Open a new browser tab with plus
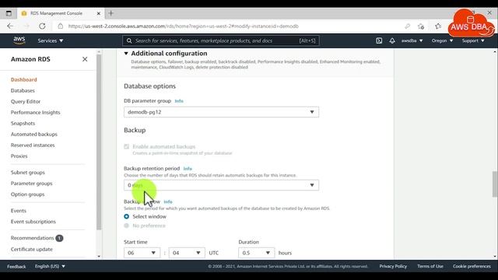 point(110,13)
